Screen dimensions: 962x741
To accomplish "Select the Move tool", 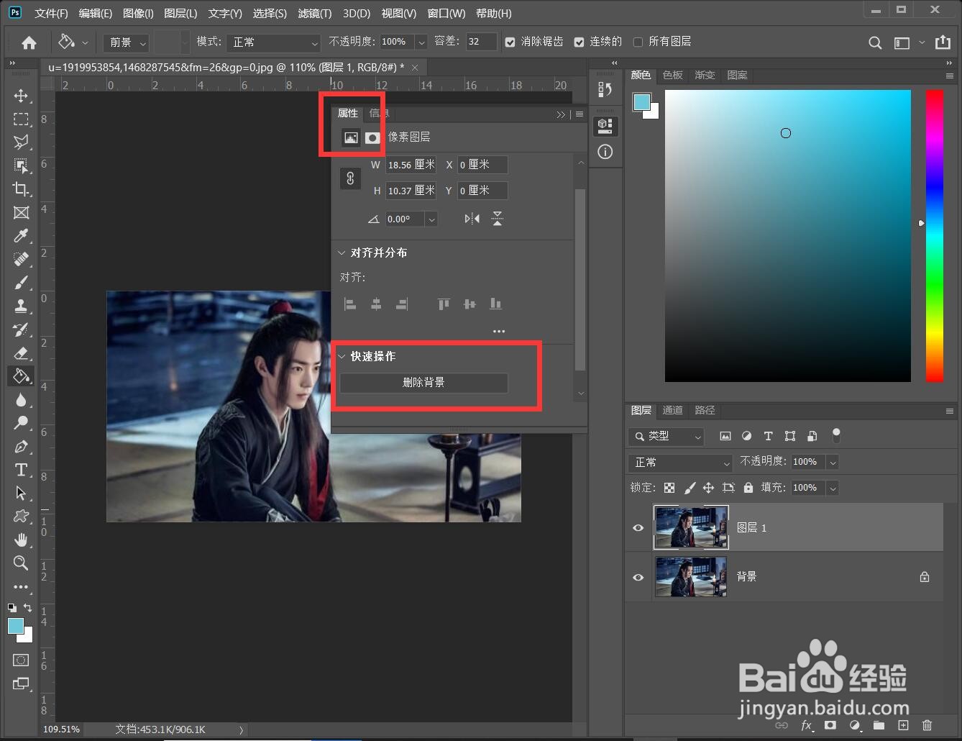I will pos(21,96).
